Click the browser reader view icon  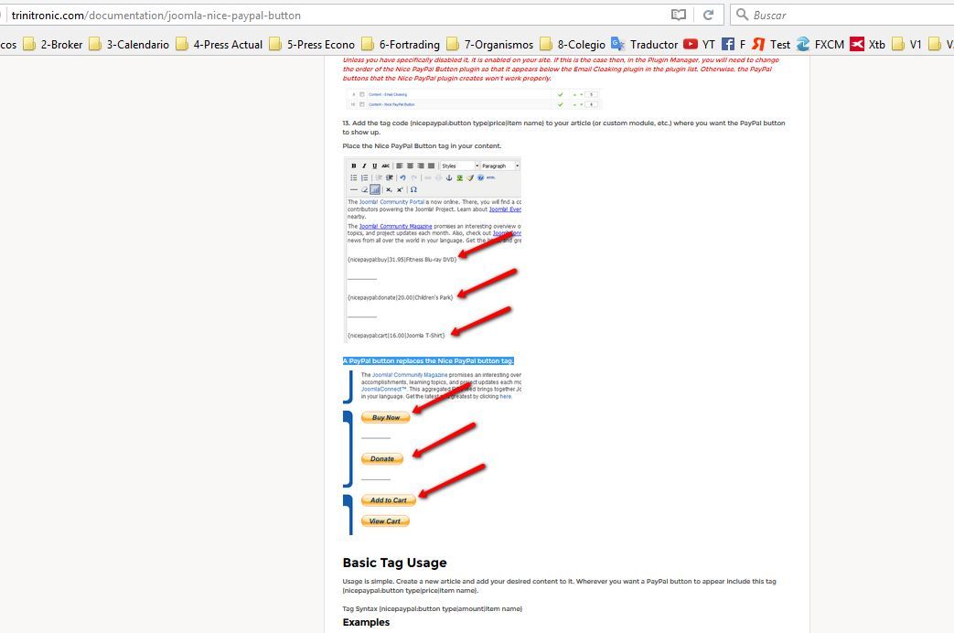click(x=679, y=15)
